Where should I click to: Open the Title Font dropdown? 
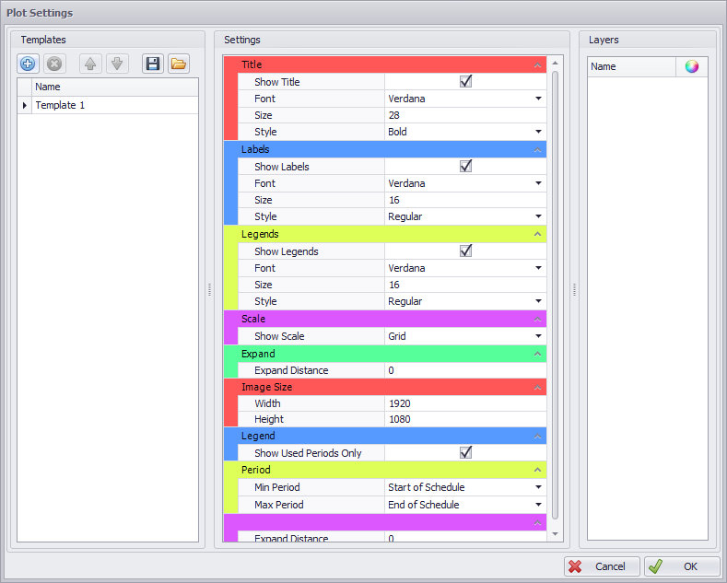[538, 99]
